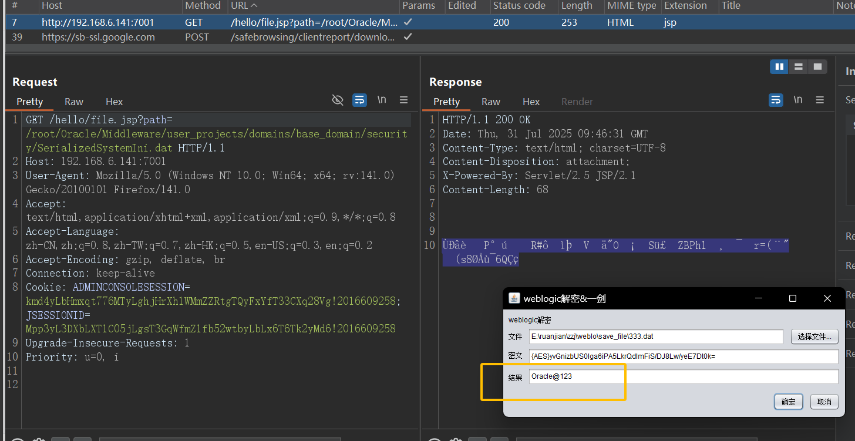Toggle word wrap icon in Response panel
Viewport: 855px width, 441px height.
(776, 100)
